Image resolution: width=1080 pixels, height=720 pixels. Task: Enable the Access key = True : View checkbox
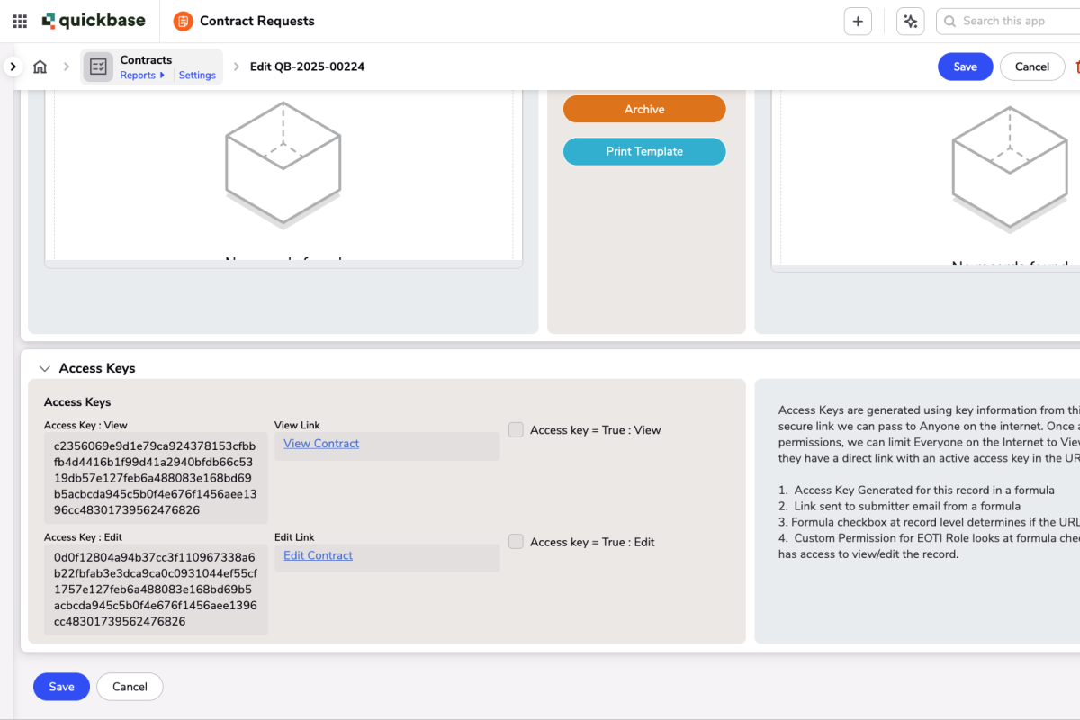coord(516,429)
